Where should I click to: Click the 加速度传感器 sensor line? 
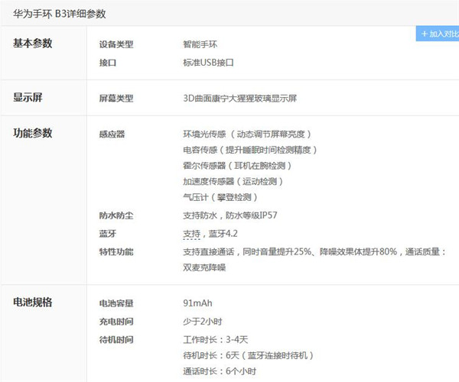233,182
